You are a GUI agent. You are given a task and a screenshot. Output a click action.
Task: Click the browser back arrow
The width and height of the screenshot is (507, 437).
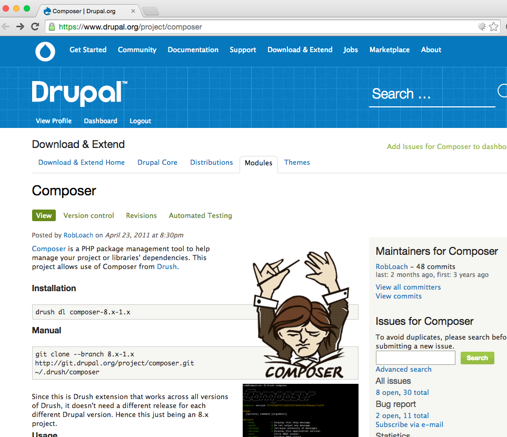[x=5, y=26]
